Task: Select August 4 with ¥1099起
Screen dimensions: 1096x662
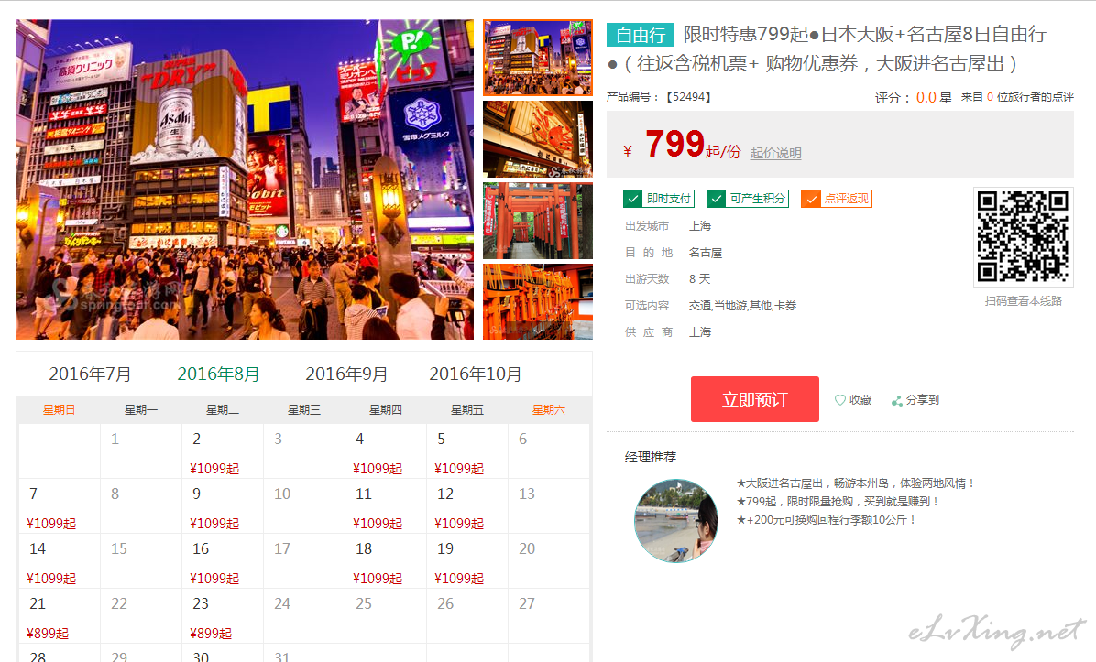Action: 385,451
